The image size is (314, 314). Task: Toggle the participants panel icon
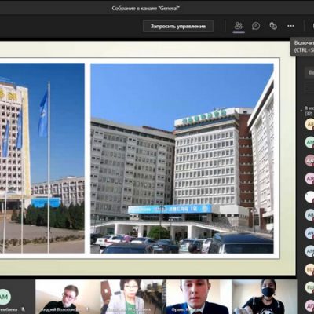[239, 26]
